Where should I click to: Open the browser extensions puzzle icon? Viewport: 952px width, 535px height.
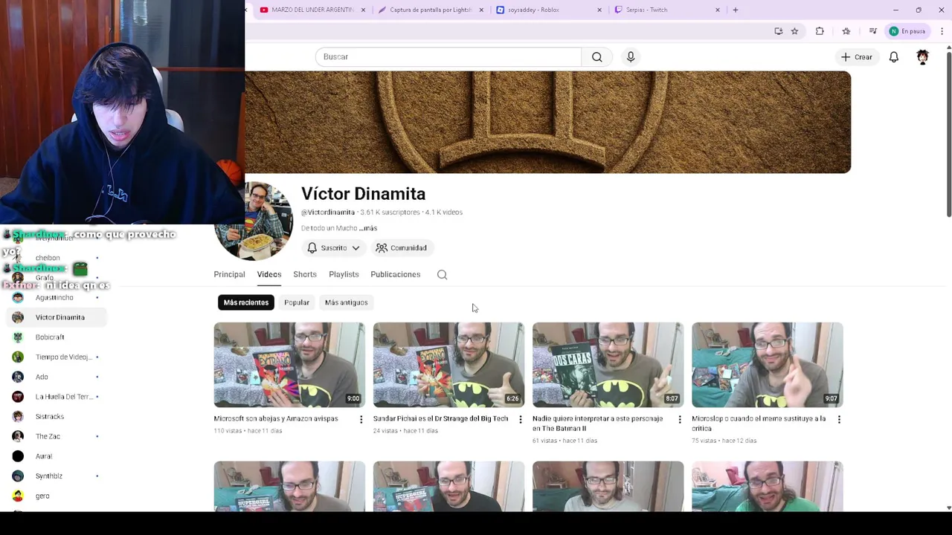pos(820,31)
